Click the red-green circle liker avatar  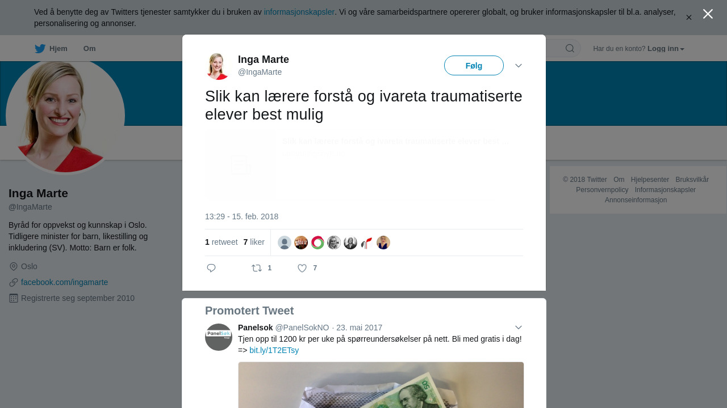pyautogui.click(x=317, y=243)
